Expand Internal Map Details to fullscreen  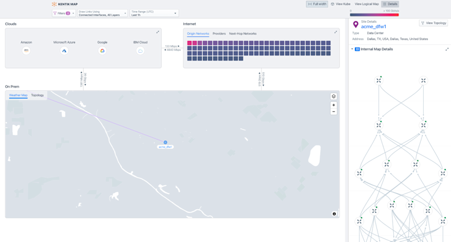(447, 49)
